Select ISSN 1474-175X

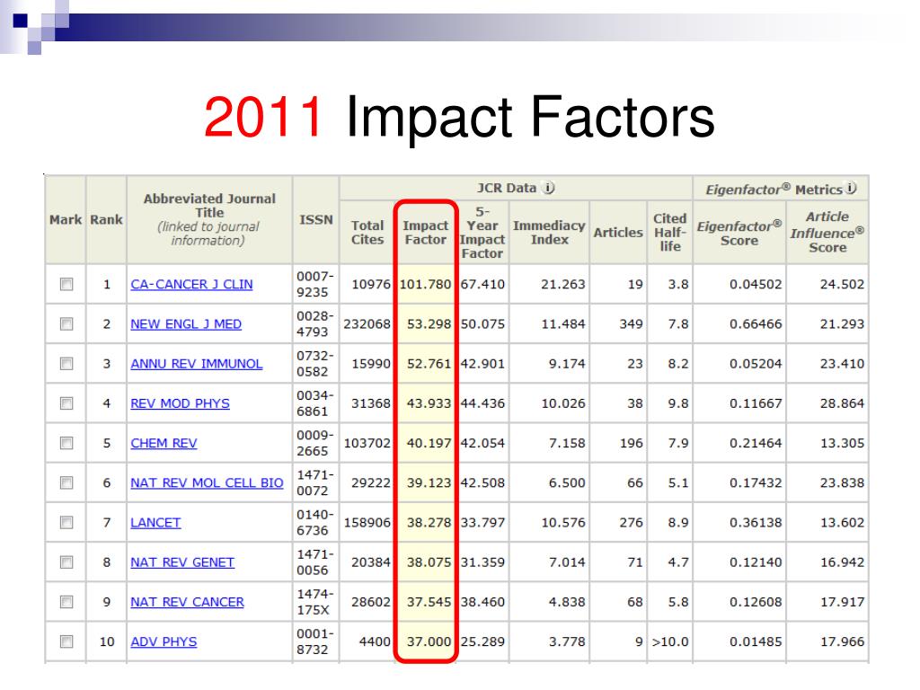click(x=315, y=602)
